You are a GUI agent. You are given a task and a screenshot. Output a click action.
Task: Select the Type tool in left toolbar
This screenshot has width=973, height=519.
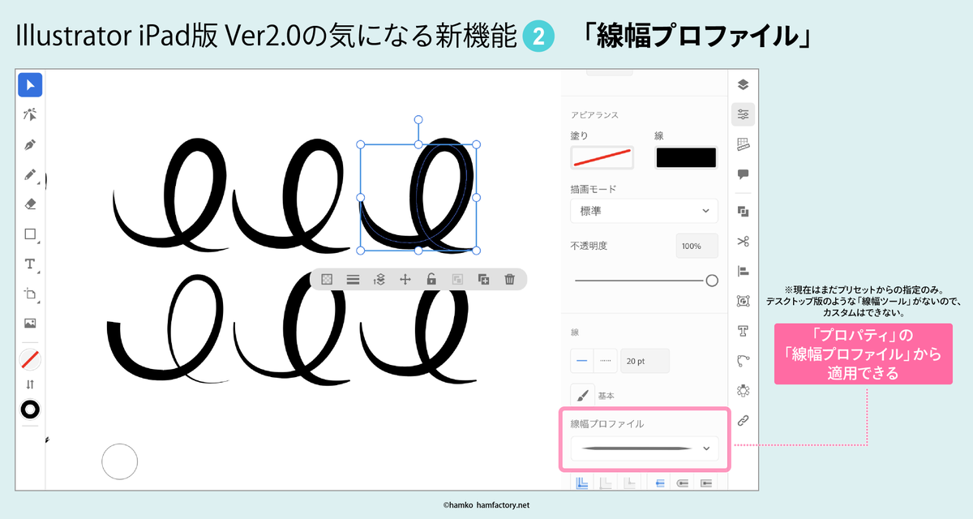click(30, 264)
